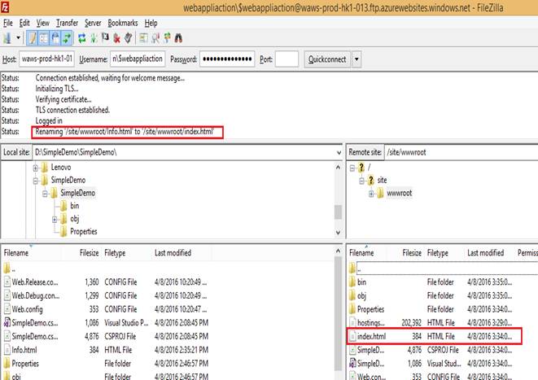The image size is (538, 380).
Task: Toggle the transfer queue display
Action: (67, 38)
